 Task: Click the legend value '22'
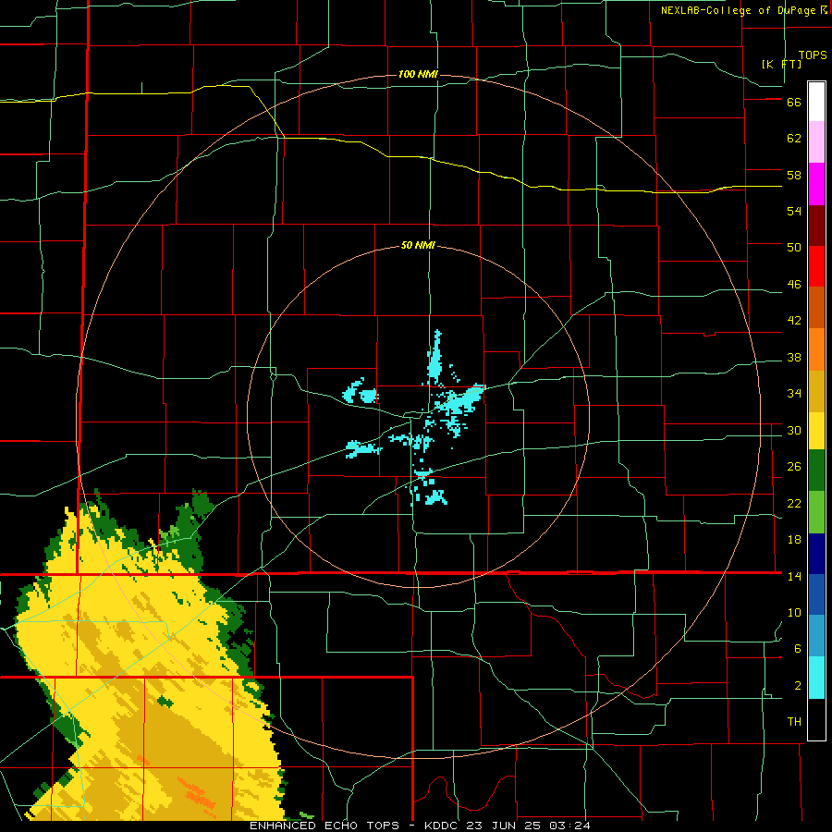(794, 503)
